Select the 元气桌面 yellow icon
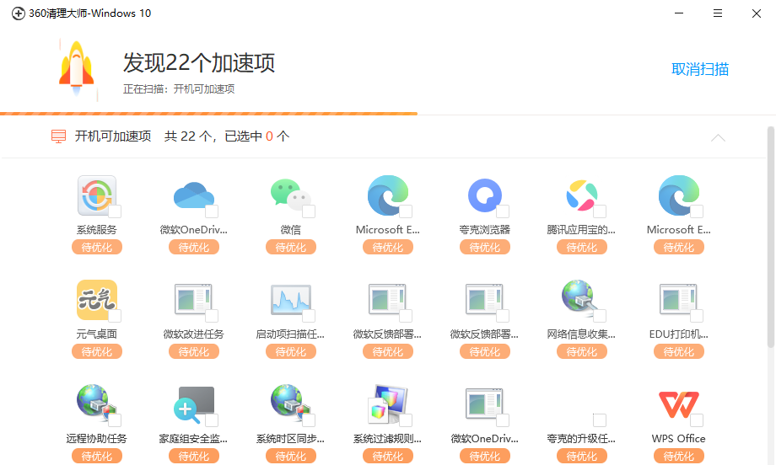 click(96, 299)
